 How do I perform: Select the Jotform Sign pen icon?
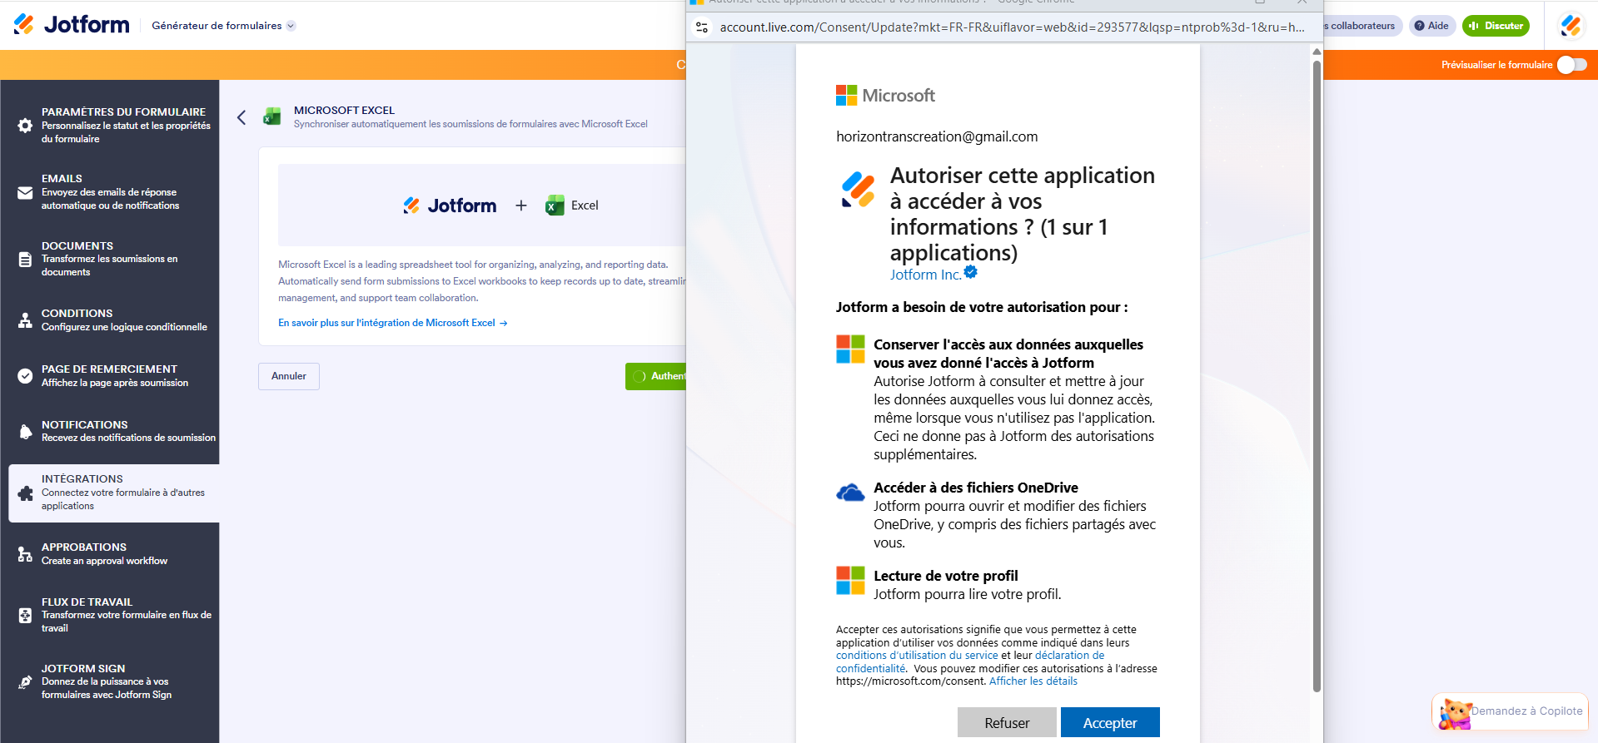(x=25, y=681)
